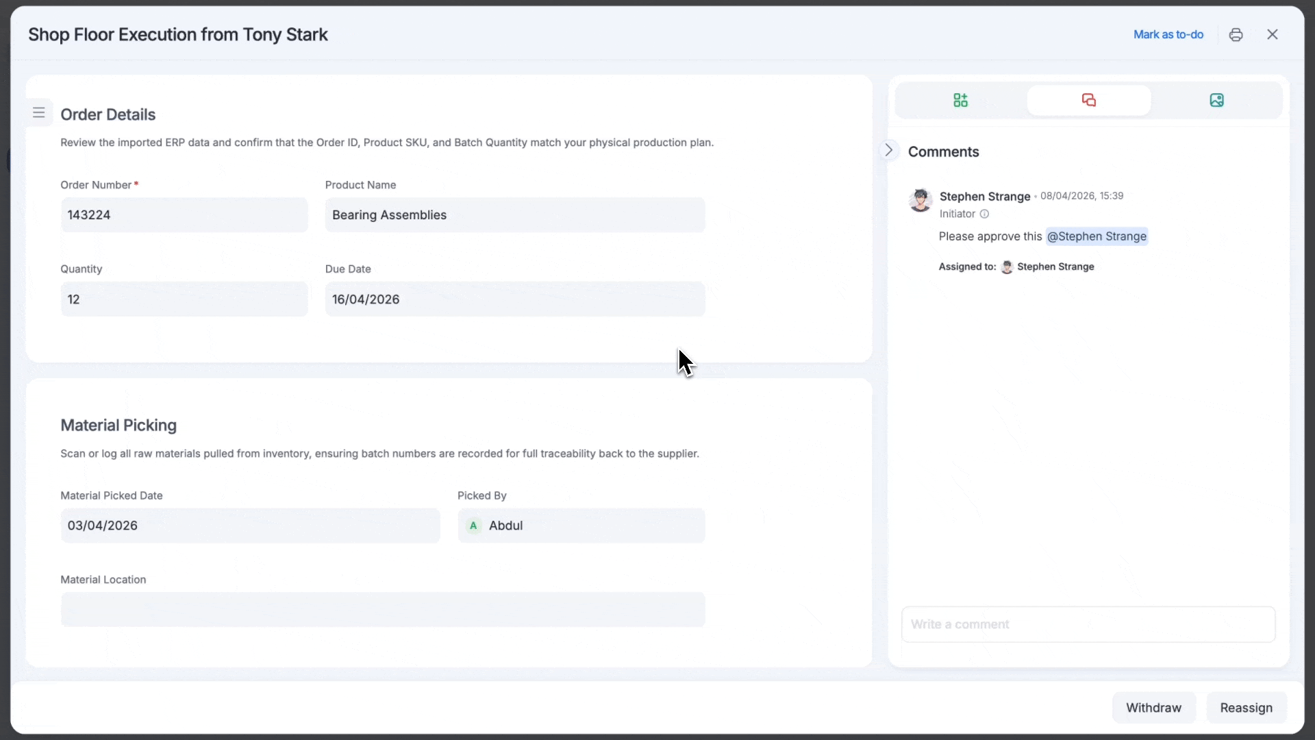Focus the Write a comment field

point(1088,624)
